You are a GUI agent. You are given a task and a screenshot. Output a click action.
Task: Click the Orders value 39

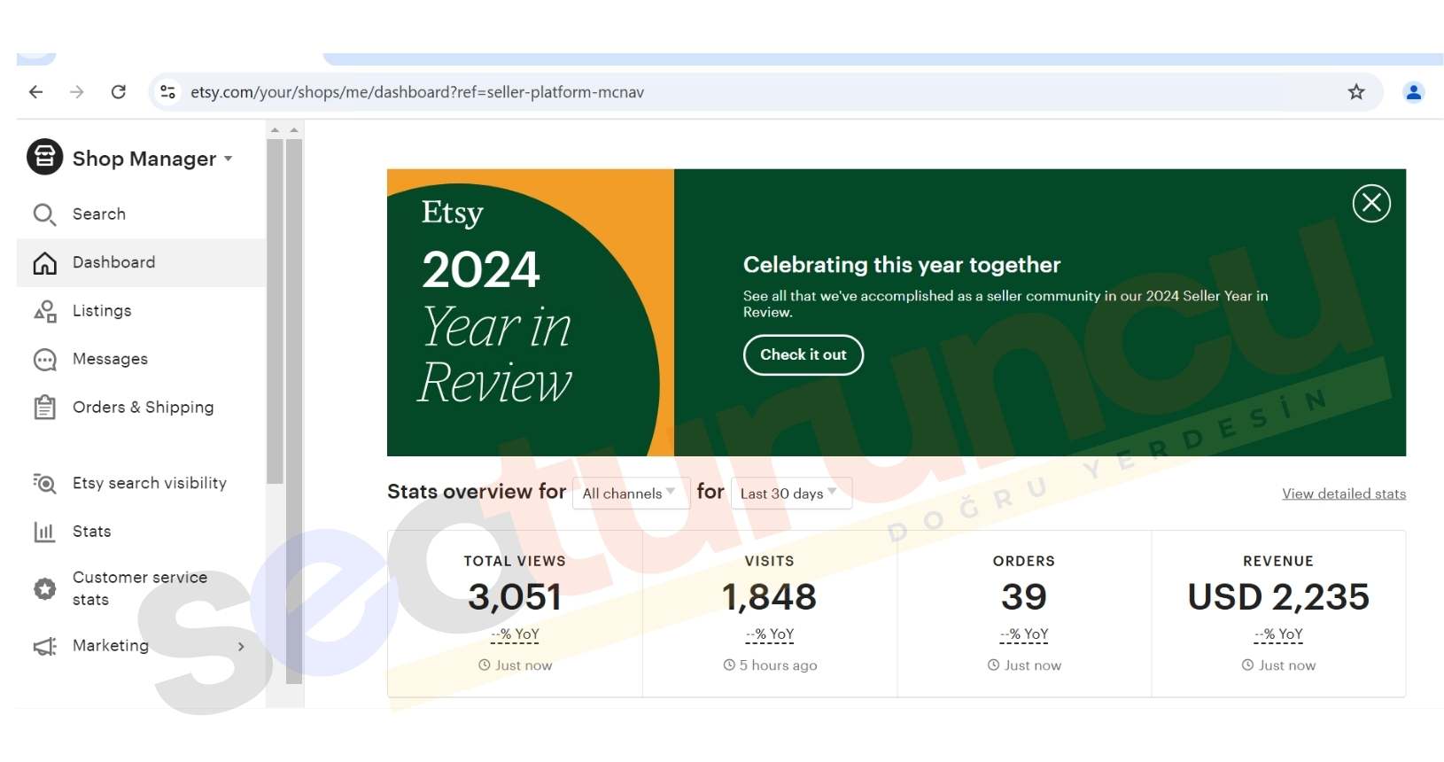click(1024, 597)
